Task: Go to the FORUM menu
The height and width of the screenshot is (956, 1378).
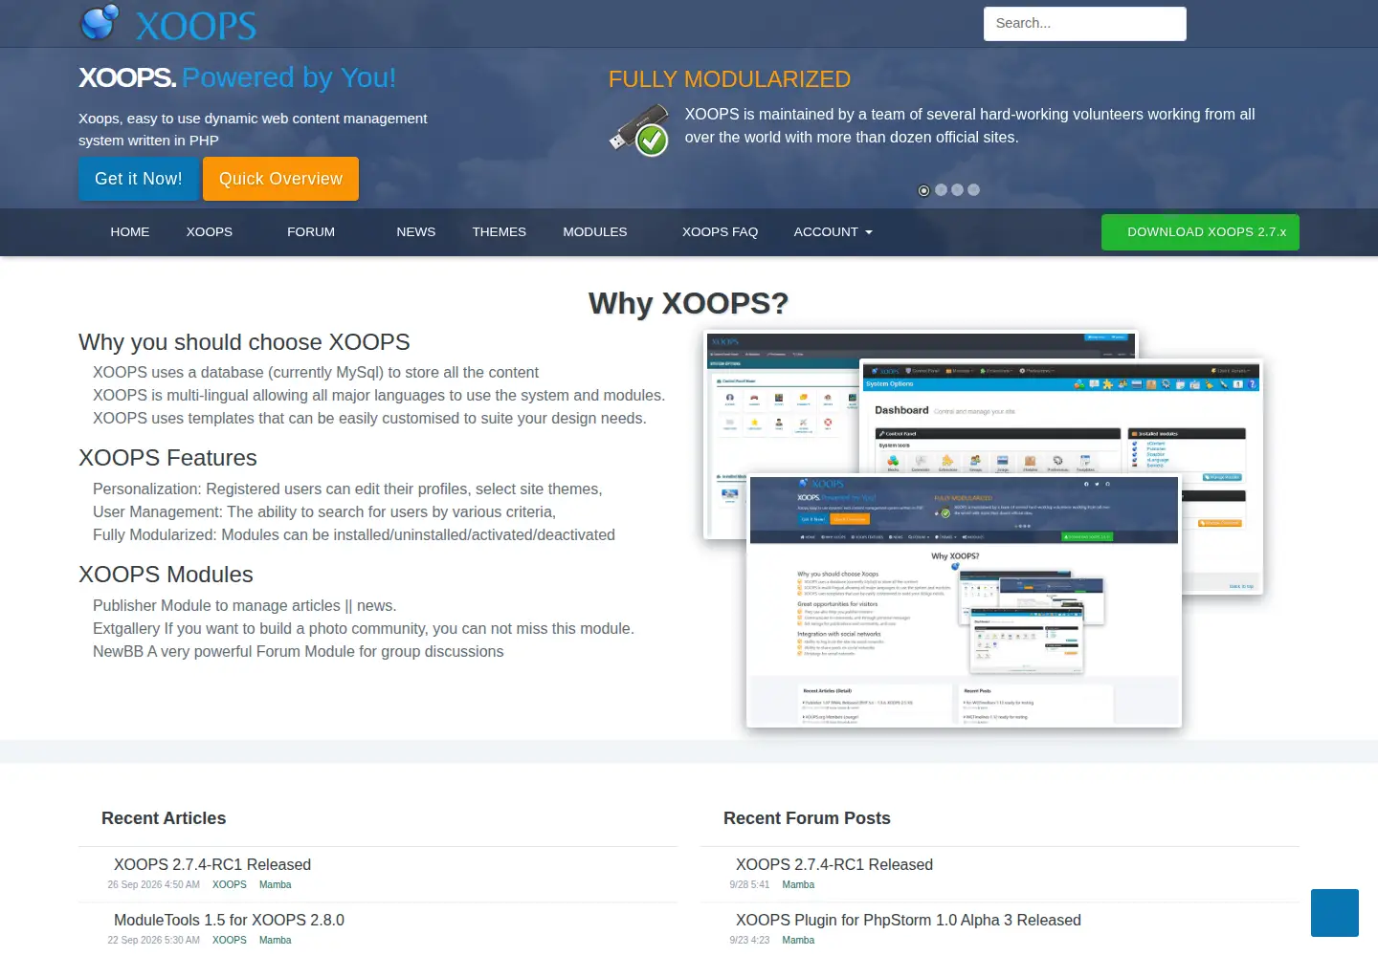Action: point(311,232)
